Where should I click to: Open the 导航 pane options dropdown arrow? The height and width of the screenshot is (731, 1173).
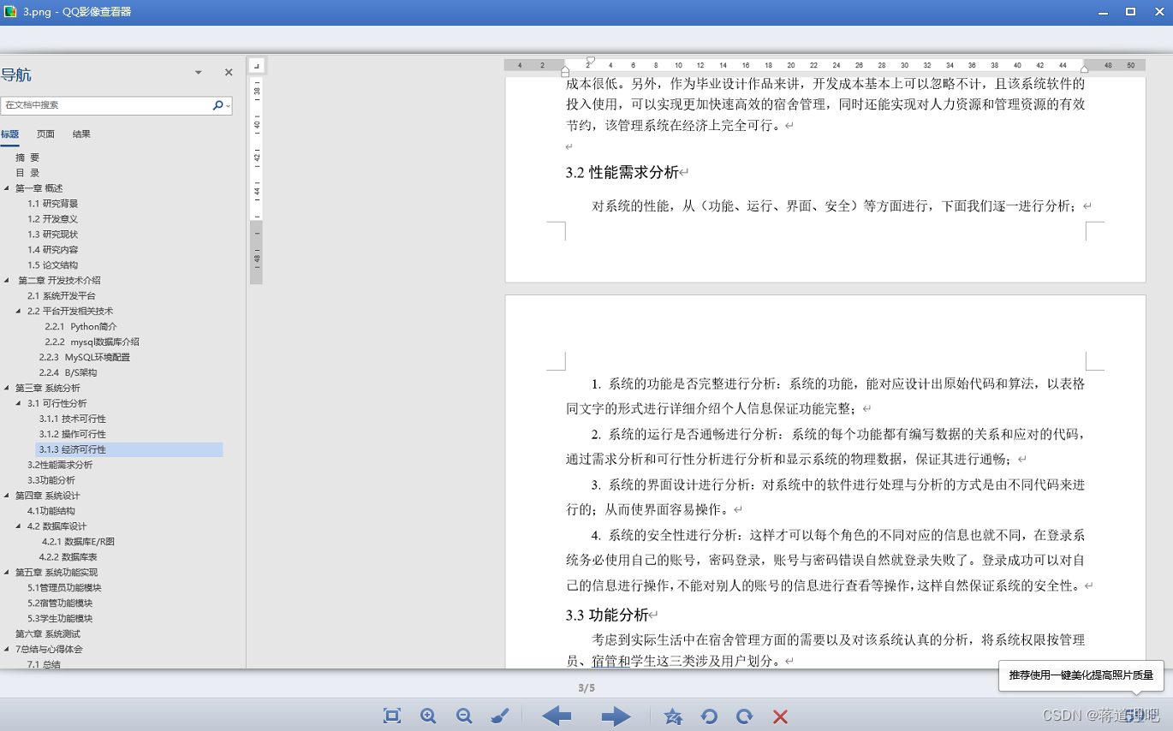[199, 73]
